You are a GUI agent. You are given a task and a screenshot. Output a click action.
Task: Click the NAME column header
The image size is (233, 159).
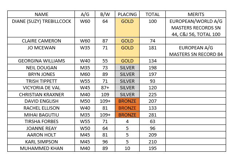(41, 15)
